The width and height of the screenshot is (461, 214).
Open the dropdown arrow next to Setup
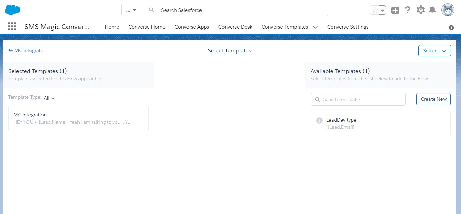click(445, 51)
